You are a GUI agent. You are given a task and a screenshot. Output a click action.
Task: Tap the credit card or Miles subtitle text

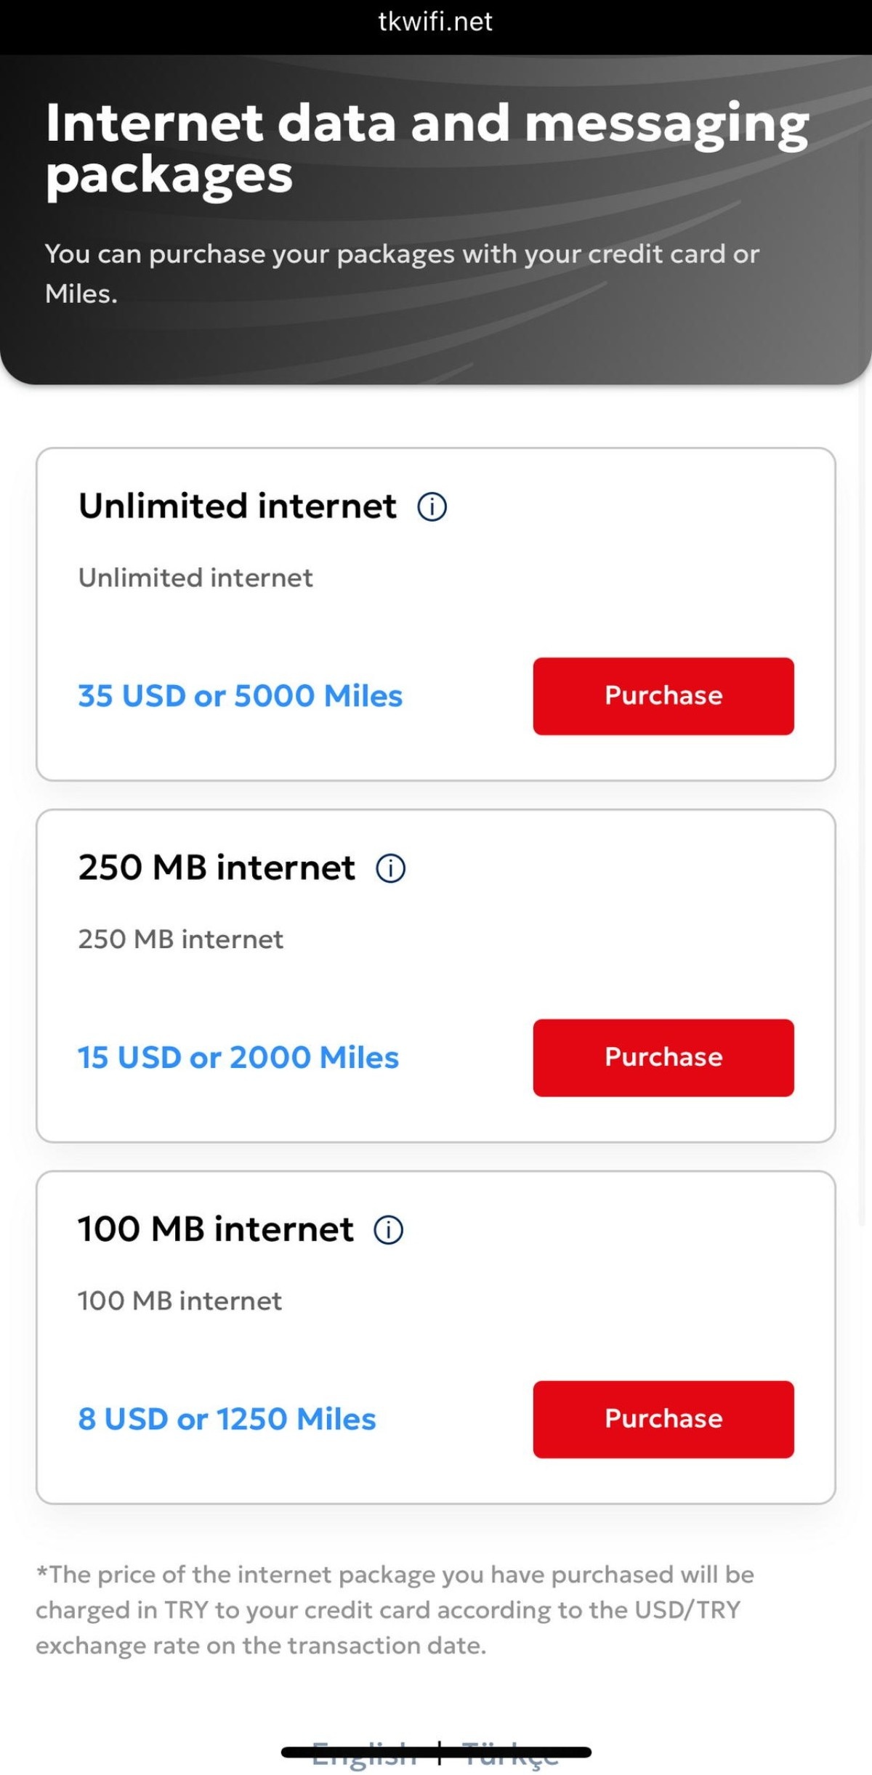click(402, 273)
